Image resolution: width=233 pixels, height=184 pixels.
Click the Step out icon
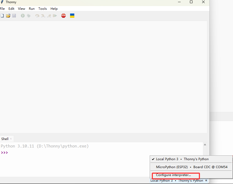49,16
